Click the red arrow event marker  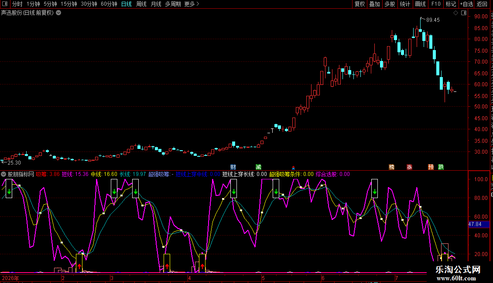click(x=293, y=168)
